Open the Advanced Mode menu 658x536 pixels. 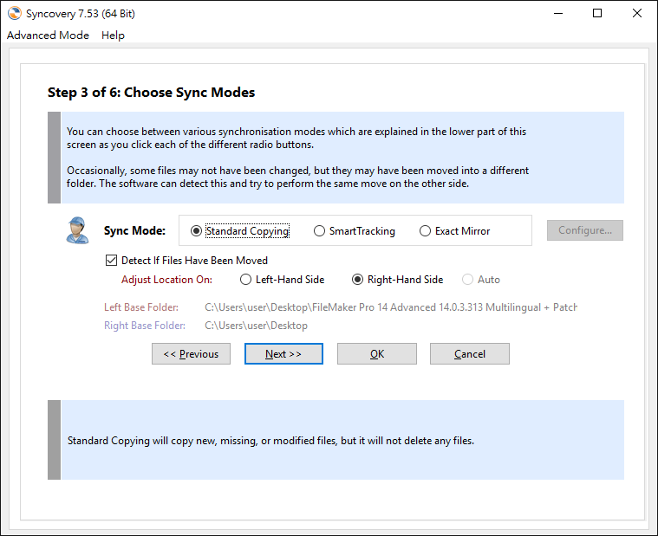tap(48, 36)
